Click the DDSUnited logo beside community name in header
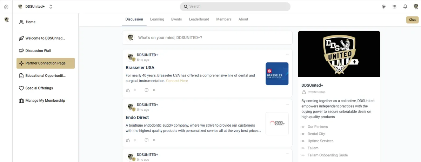421x162 pixels. click(x=20, y=7)
